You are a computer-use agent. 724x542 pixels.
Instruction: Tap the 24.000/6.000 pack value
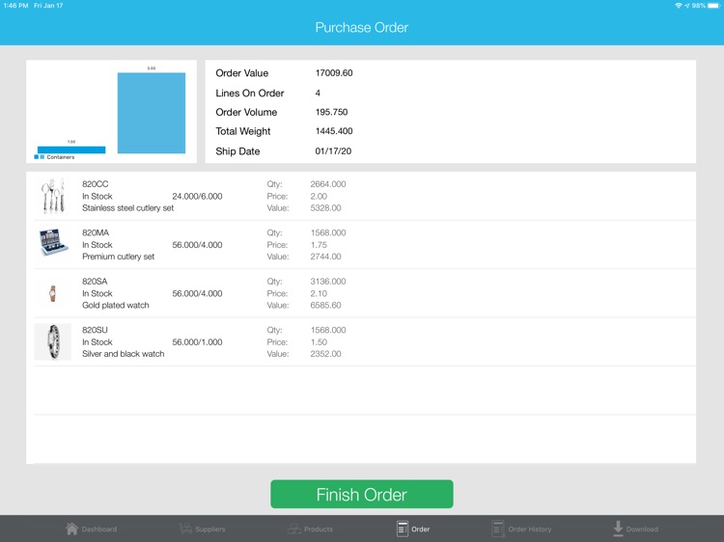pyautogui.click(x=197, y=196)
